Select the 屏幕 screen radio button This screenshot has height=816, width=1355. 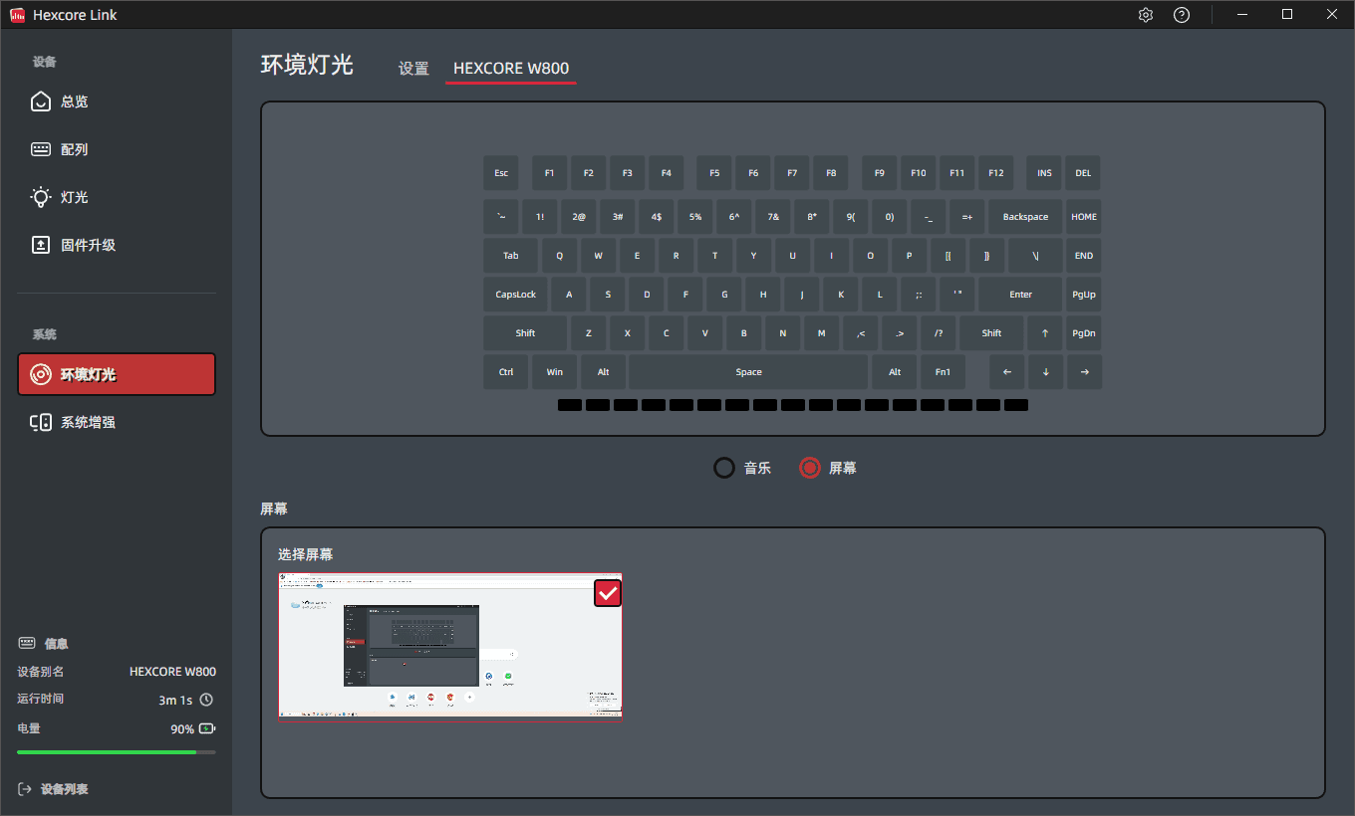(x=810, y=468)
